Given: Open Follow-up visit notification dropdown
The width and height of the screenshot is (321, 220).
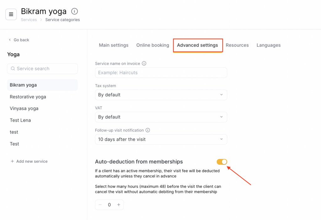Looking at the screenshot, I should pos(161,139).
